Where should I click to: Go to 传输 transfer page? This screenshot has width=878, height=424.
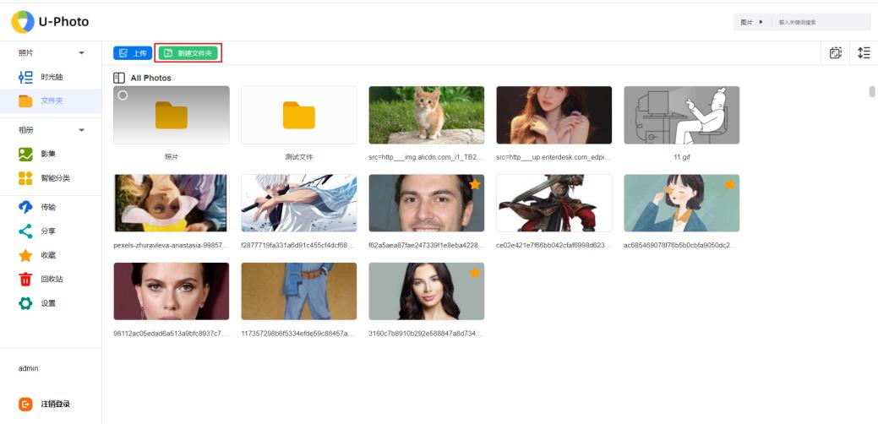[48, 207]
